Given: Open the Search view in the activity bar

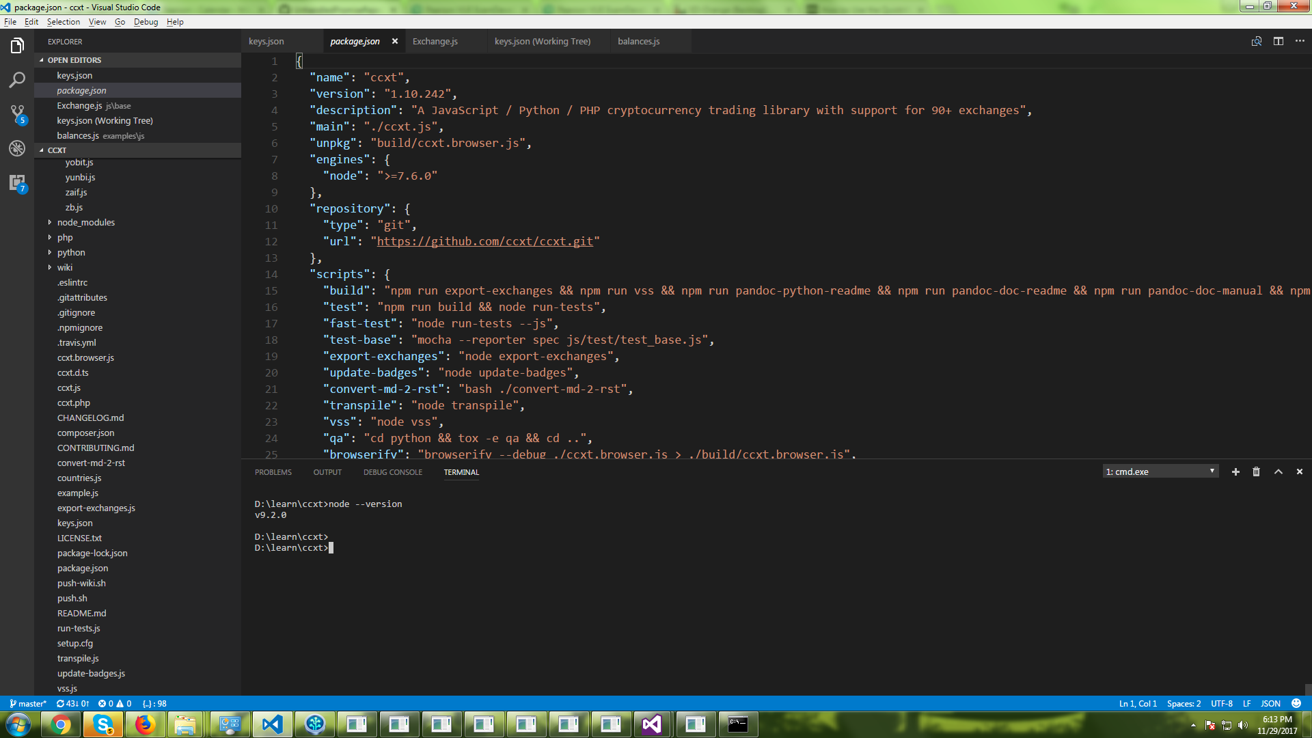Looking at the screenshot, I should (x=17, y=80).
